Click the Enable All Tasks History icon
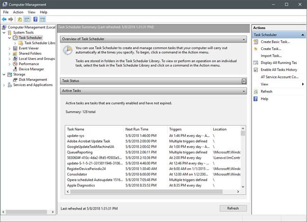 point(256,70)
